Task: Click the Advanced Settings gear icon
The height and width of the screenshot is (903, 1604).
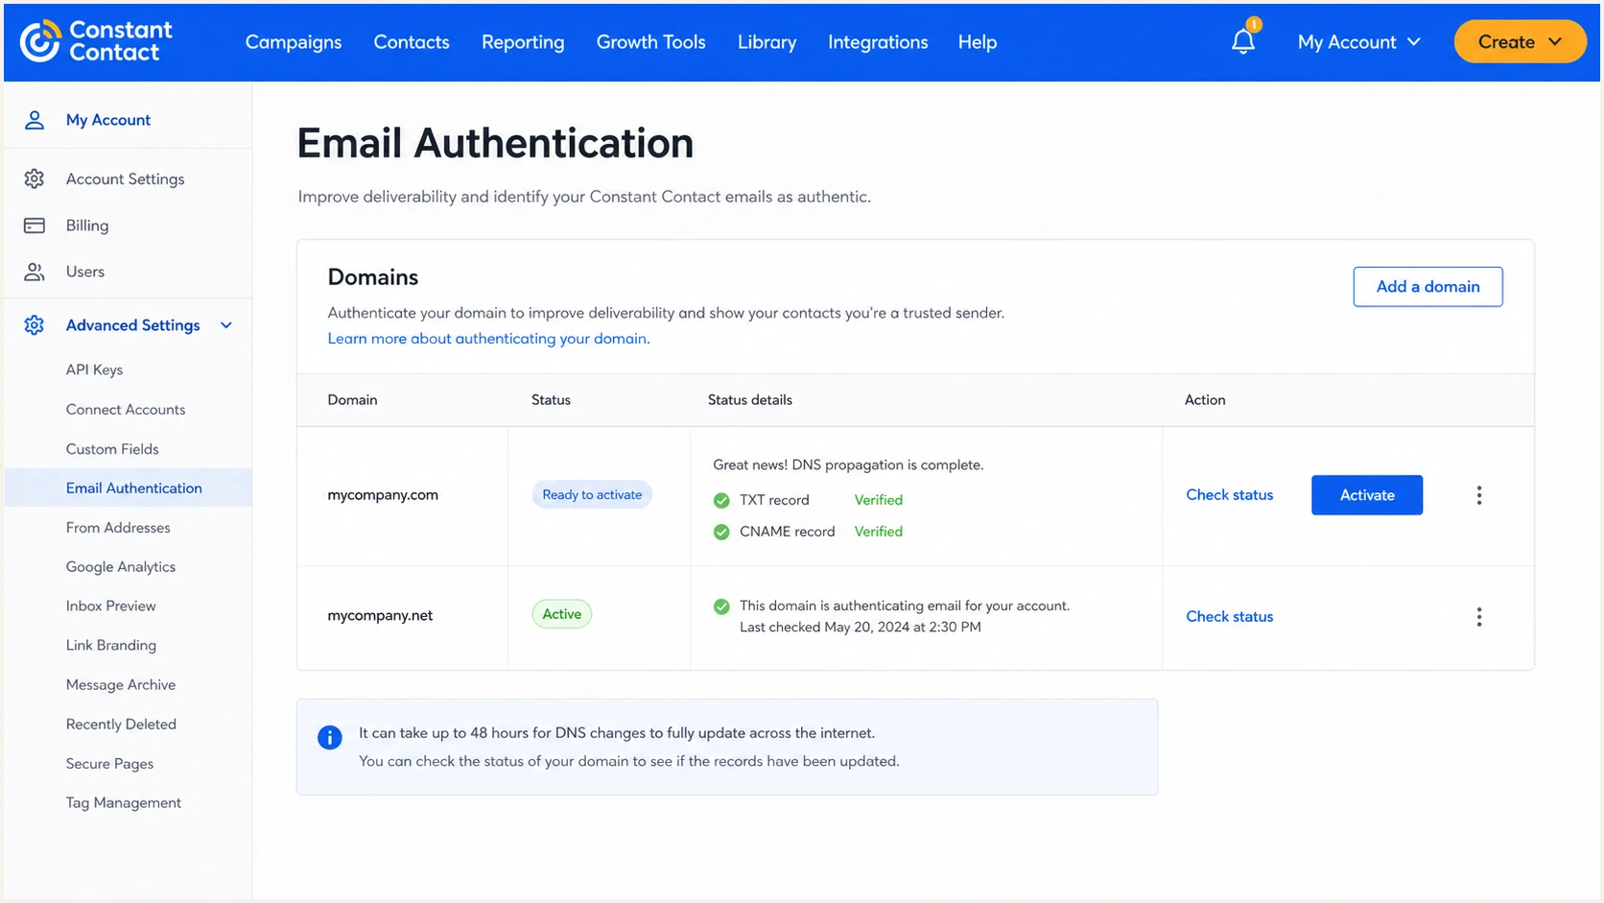Action: [x=35, y=325]
